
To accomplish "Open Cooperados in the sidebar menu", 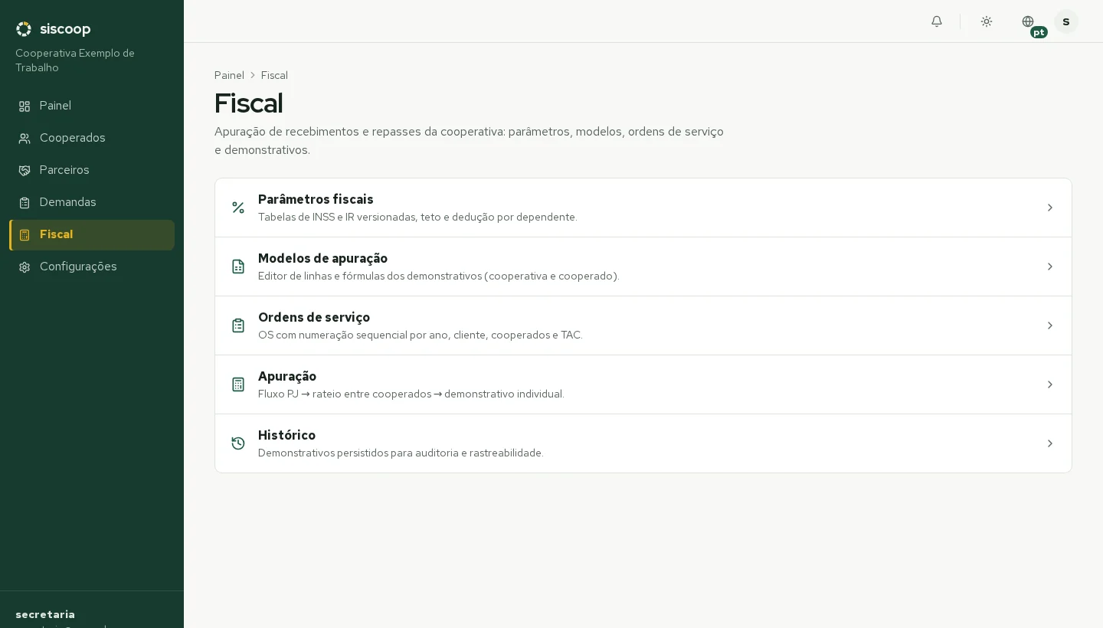I will pyautogui.click(x=92, y=139).
